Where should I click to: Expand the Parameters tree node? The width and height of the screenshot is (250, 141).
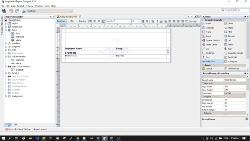point(6,27)
